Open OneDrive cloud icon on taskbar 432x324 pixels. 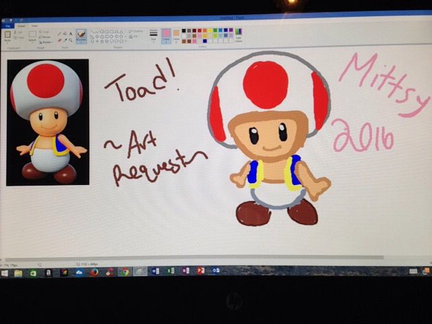click(x=79, y=273)
